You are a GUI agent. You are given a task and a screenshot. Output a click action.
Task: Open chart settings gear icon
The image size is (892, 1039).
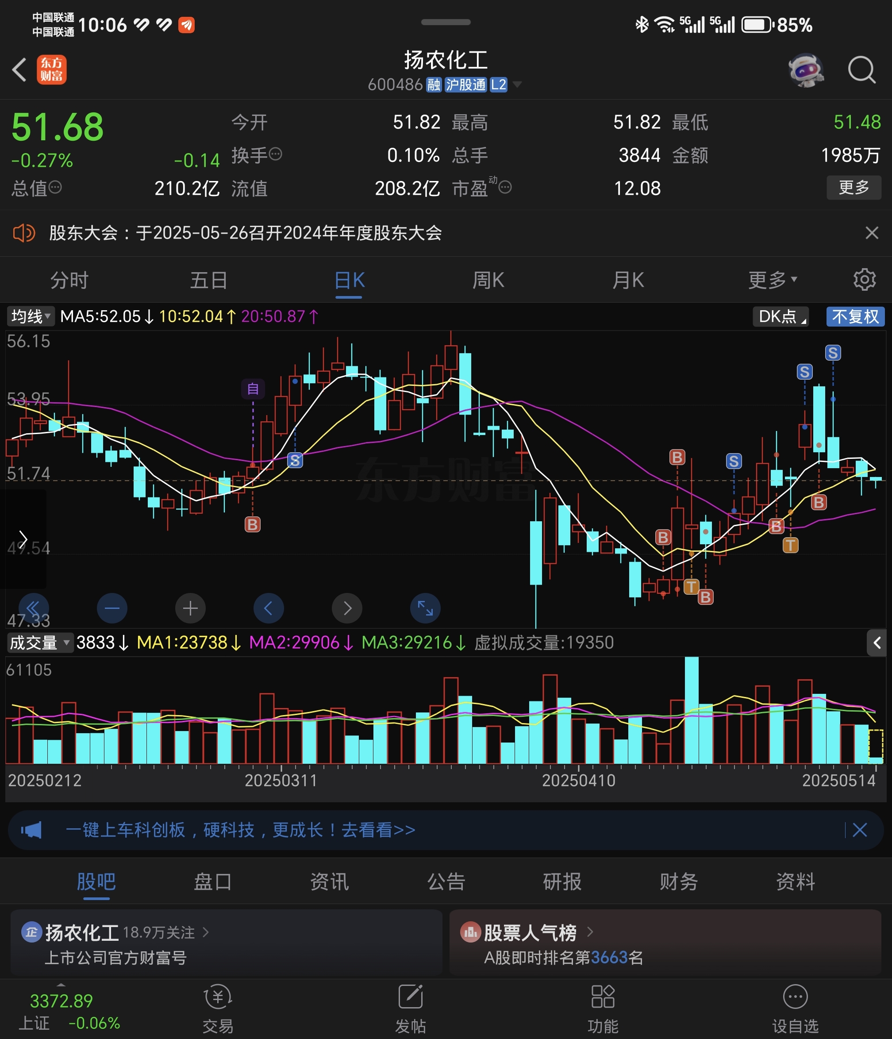(865, 279)
